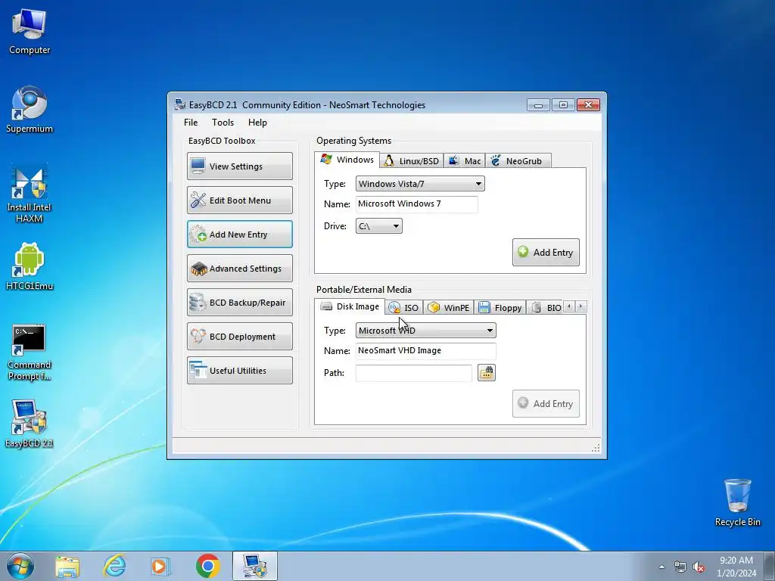Click the Command Prompt desktop shortcut

pos(30,352)
